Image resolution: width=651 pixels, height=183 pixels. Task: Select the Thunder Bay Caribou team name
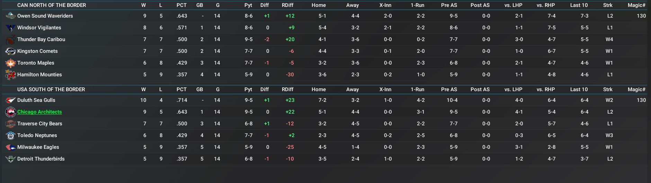[41, 39]
